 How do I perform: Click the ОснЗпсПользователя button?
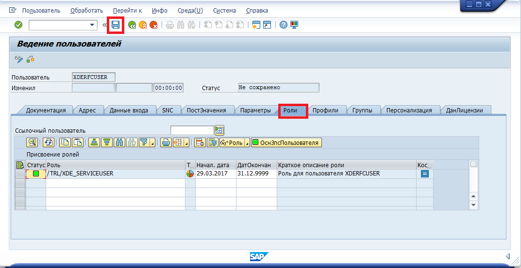tap(286, 142)
